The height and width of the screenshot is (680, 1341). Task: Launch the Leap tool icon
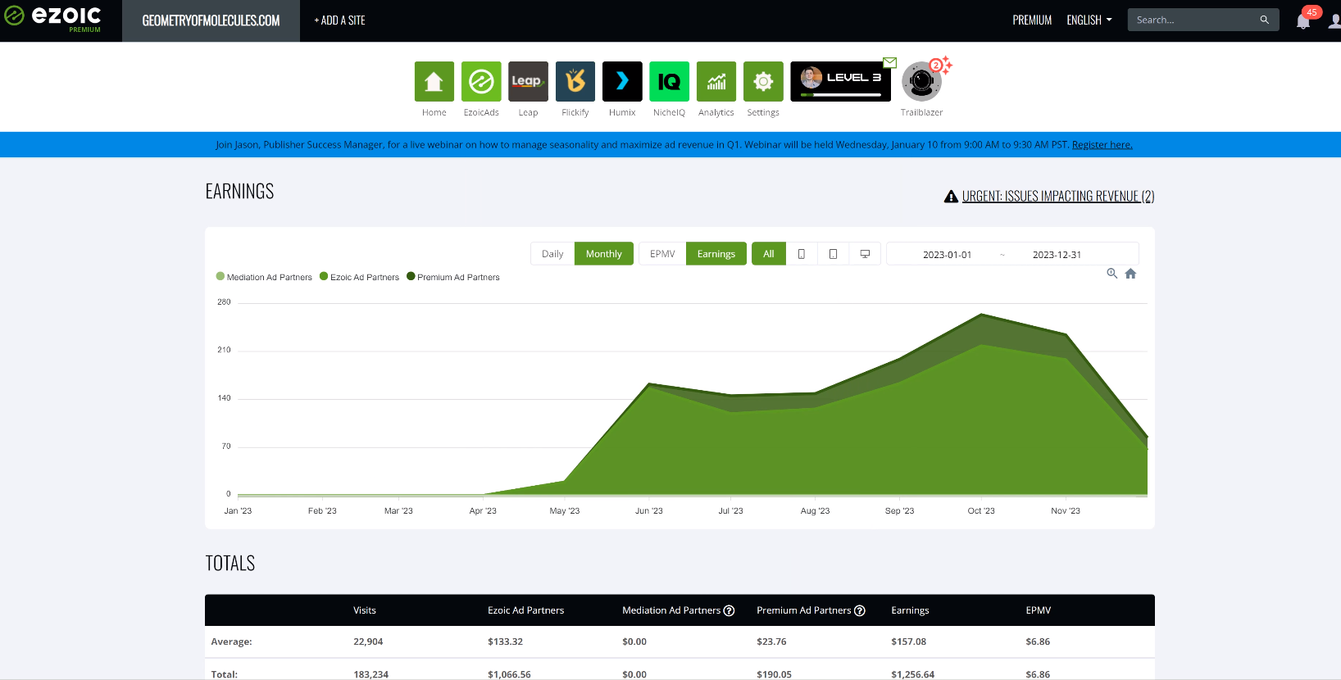528,81
